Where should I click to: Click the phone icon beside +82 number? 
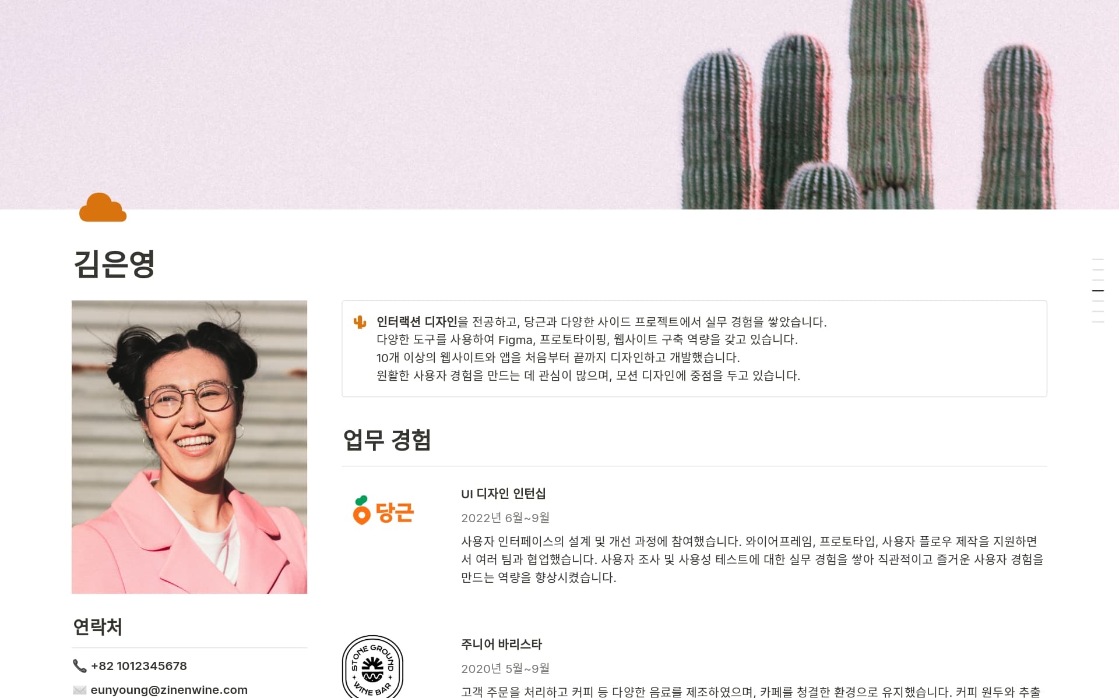79,665
